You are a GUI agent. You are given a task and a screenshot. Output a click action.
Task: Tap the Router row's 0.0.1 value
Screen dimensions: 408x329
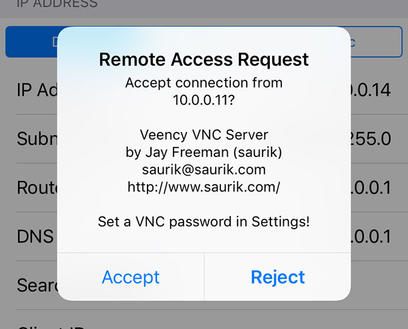371,187
